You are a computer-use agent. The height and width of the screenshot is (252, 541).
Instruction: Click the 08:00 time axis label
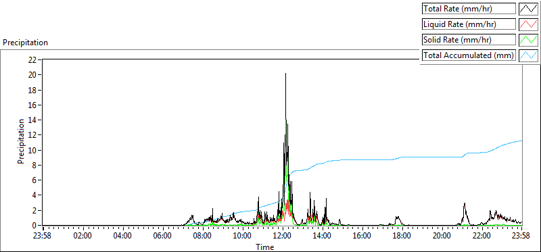click(x=203, y=236)
